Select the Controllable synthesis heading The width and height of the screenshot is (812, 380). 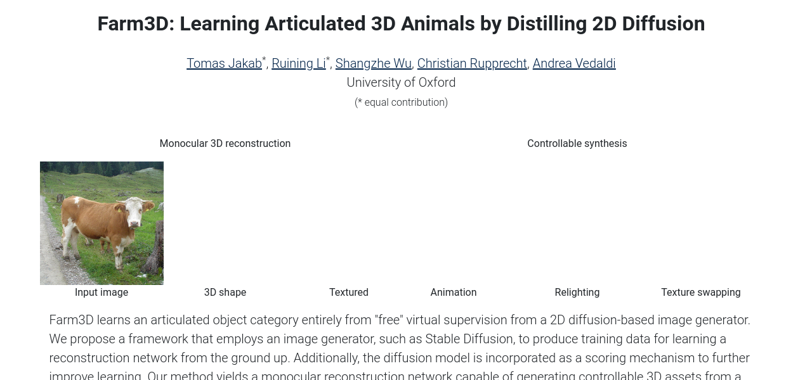(577, 144)
